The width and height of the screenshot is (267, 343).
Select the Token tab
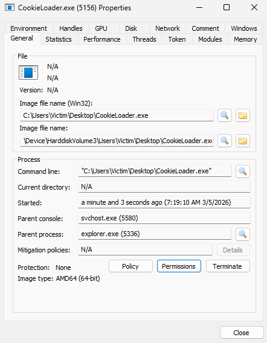(x=177, y=39)
